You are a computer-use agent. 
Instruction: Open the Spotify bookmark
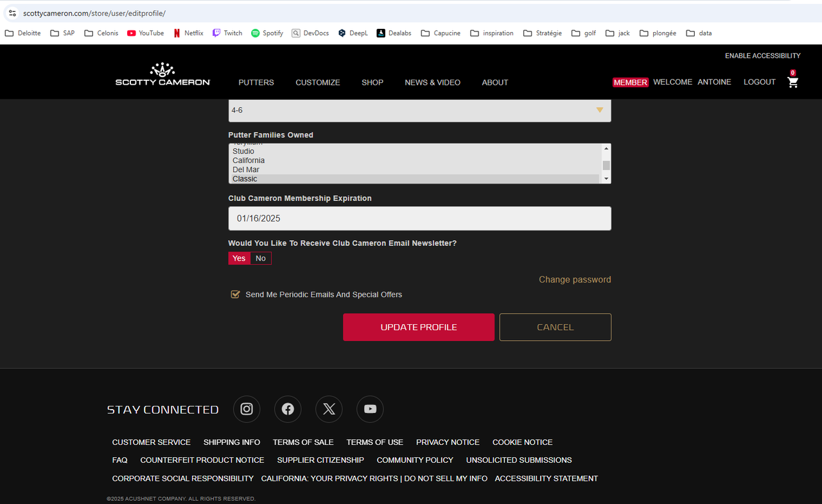point(267,33)
